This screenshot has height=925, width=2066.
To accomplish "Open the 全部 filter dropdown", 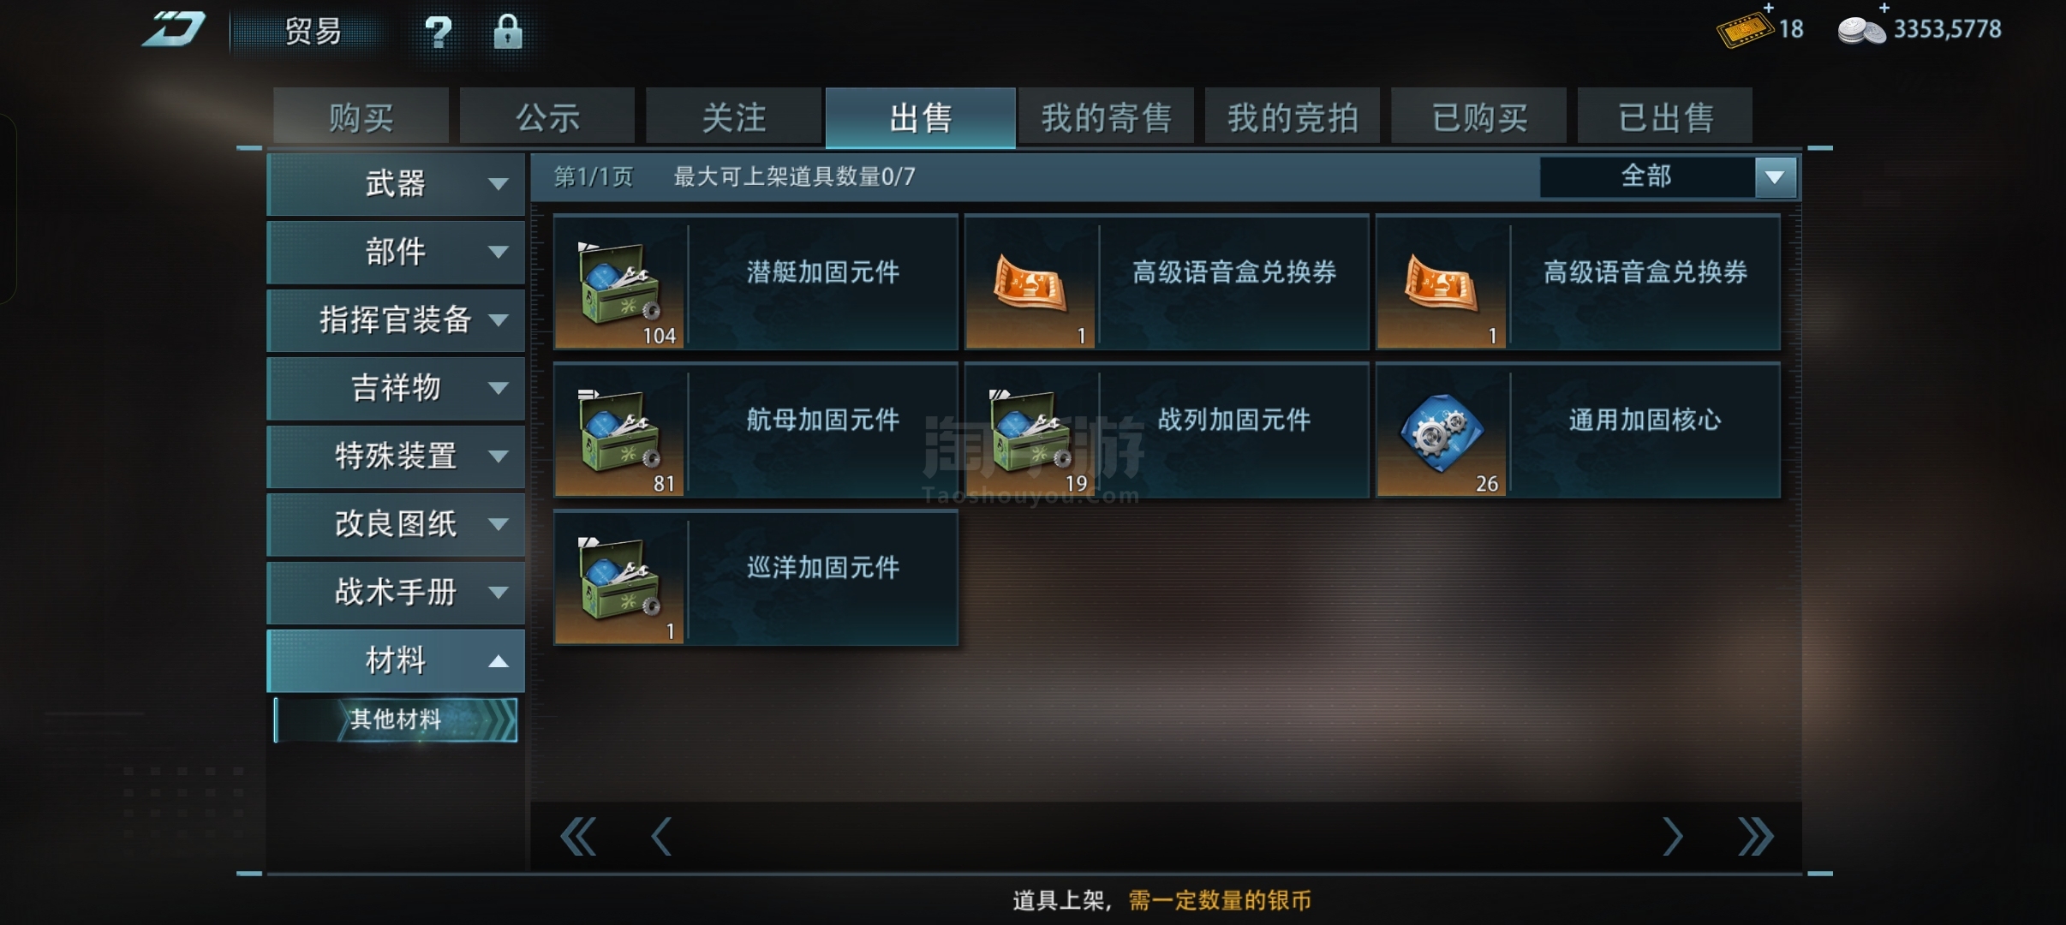I will click(x=1668, y=177).
